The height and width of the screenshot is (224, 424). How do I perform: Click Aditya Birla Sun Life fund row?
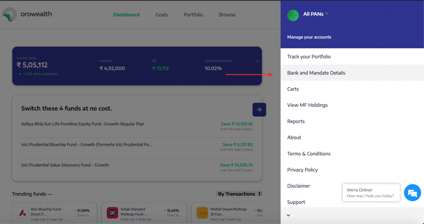[x=83, y=124]
